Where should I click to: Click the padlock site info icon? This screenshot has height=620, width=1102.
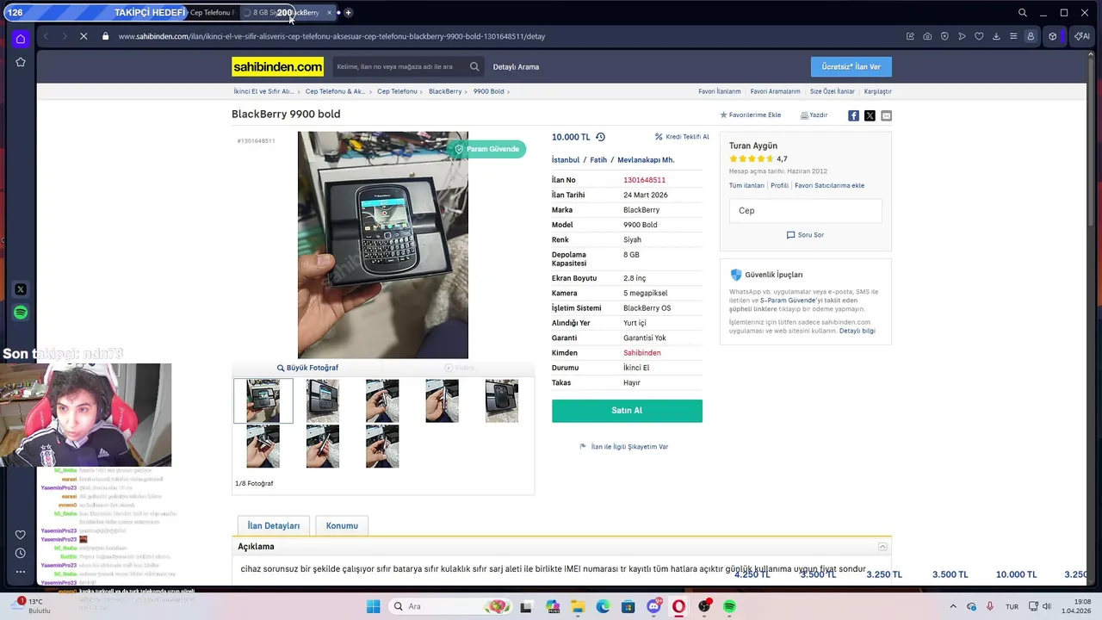[x=105, y=36]
